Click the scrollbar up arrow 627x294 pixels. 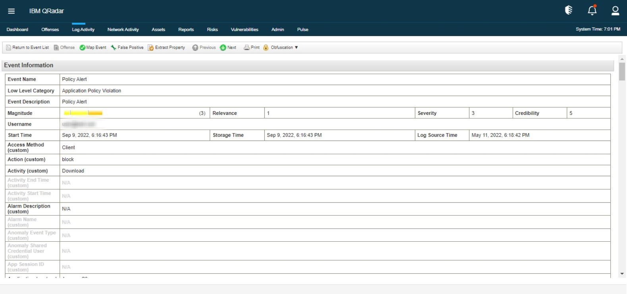pos(622,59)
